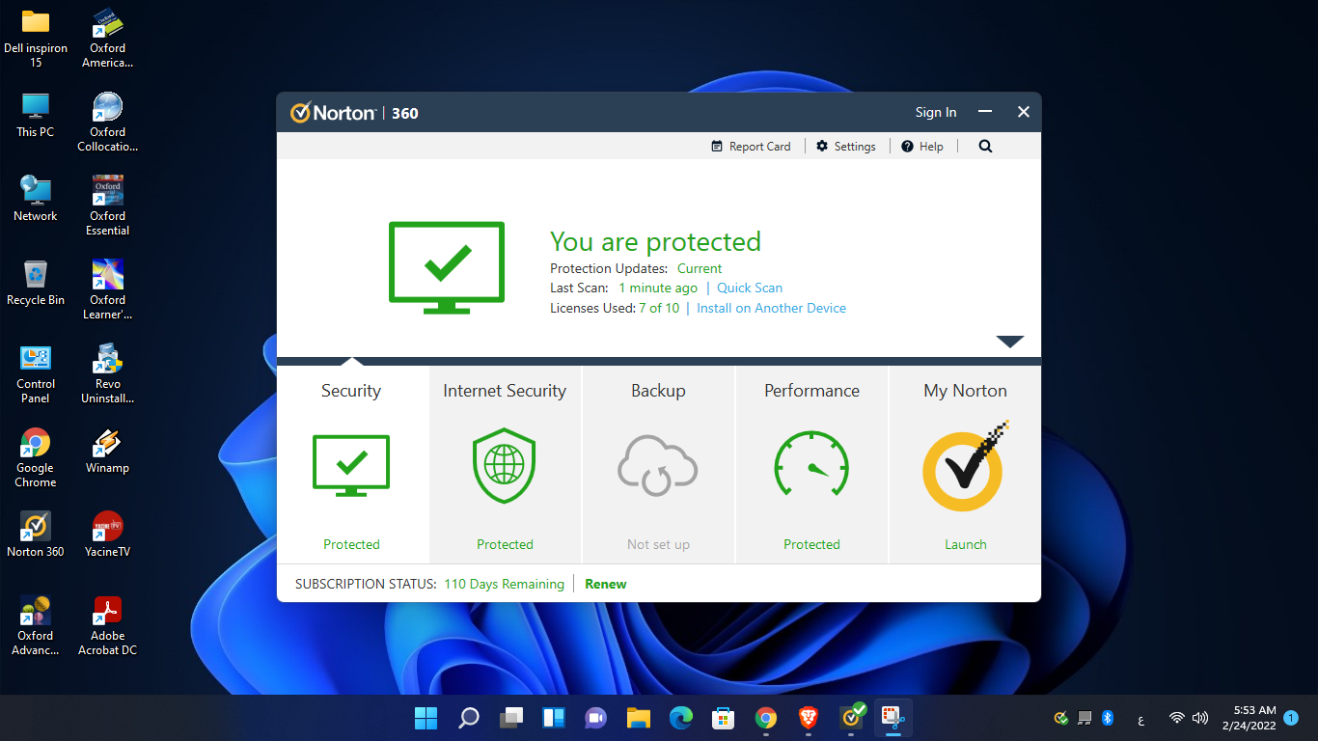Select the Adobe Acrobat DC desktop shortcut
1318x741 pixels.
click(x=107, y=626)
